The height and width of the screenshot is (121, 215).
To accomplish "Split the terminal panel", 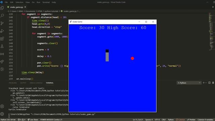I will pyautogui.click(x=209, y=83).
